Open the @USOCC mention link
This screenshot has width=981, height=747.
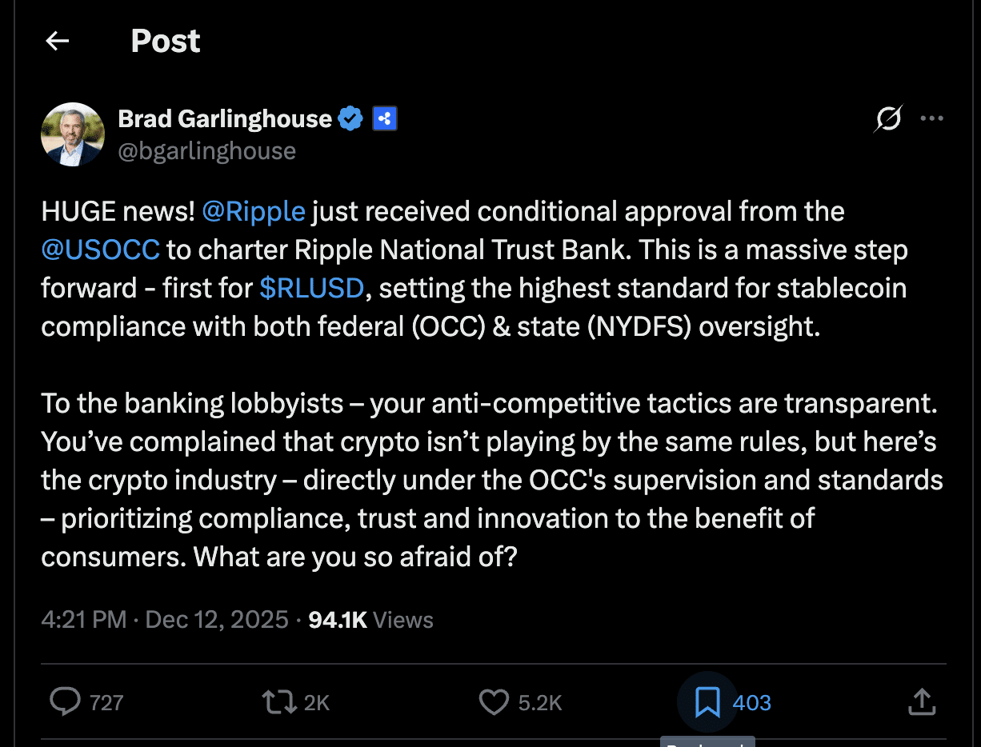[101, 250]
